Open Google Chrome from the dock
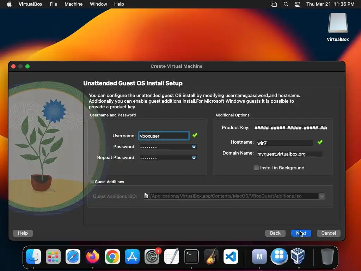361x271 pixels. click(x=112, y=257)
